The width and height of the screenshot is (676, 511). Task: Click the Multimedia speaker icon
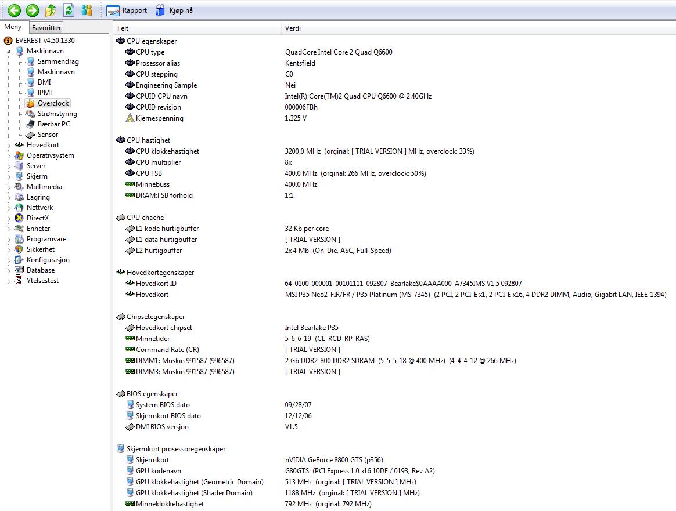[x=19, y=187]
